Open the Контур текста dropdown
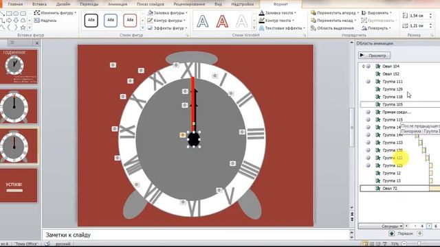 [x=276, y=21]
